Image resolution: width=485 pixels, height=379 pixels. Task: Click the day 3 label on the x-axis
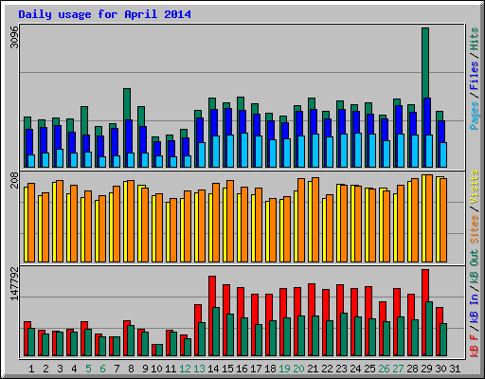click(x=60, y=369)
